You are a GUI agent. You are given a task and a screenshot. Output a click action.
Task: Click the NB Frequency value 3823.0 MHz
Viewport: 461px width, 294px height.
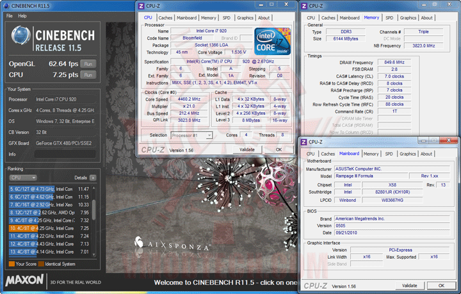[x=424, y=46]
